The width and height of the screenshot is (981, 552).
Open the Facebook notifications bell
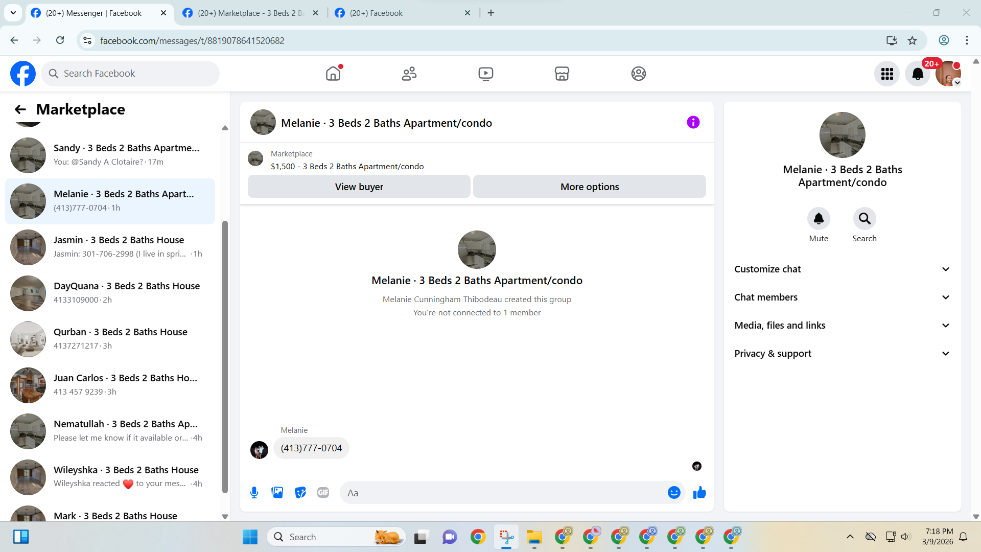(918, 74)
